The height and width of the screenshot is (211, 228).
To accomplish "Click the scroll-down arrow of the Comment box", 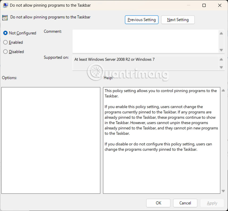I will pyautogui.click(x=221, y=50).
